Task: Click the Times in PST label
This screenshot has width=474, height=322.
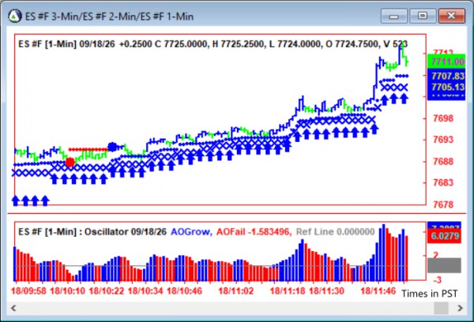Action: [x=429, y=294]
